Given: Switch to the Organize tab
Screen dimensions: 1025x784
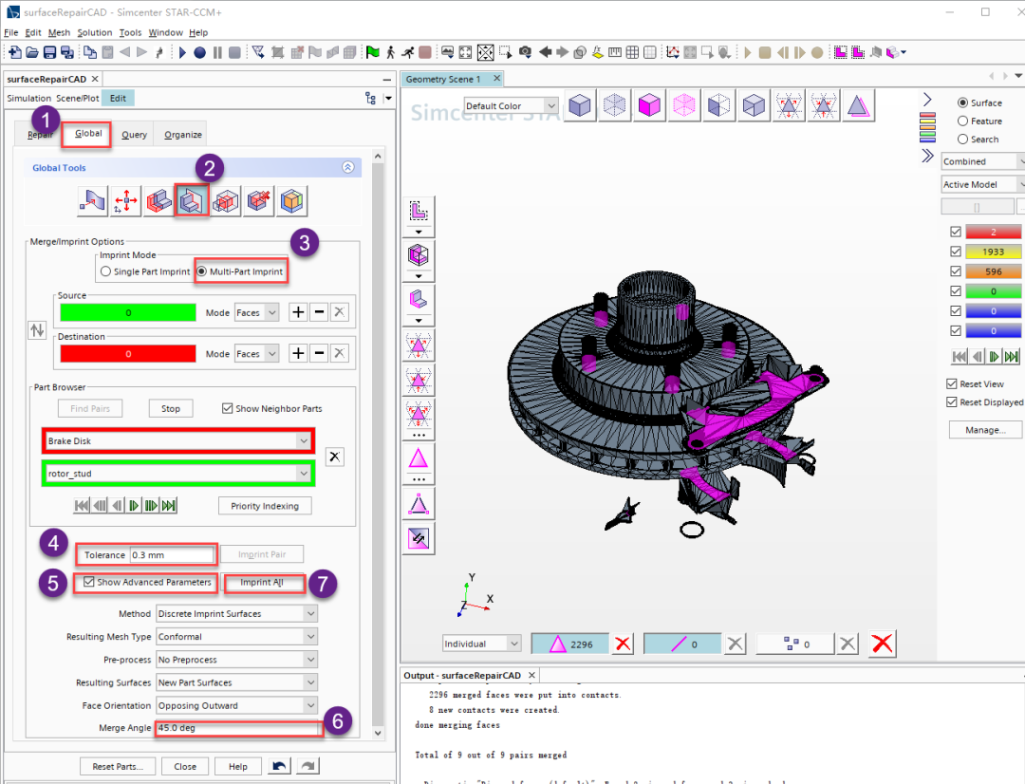Looking at the screenshot, I should pos(183,134).
